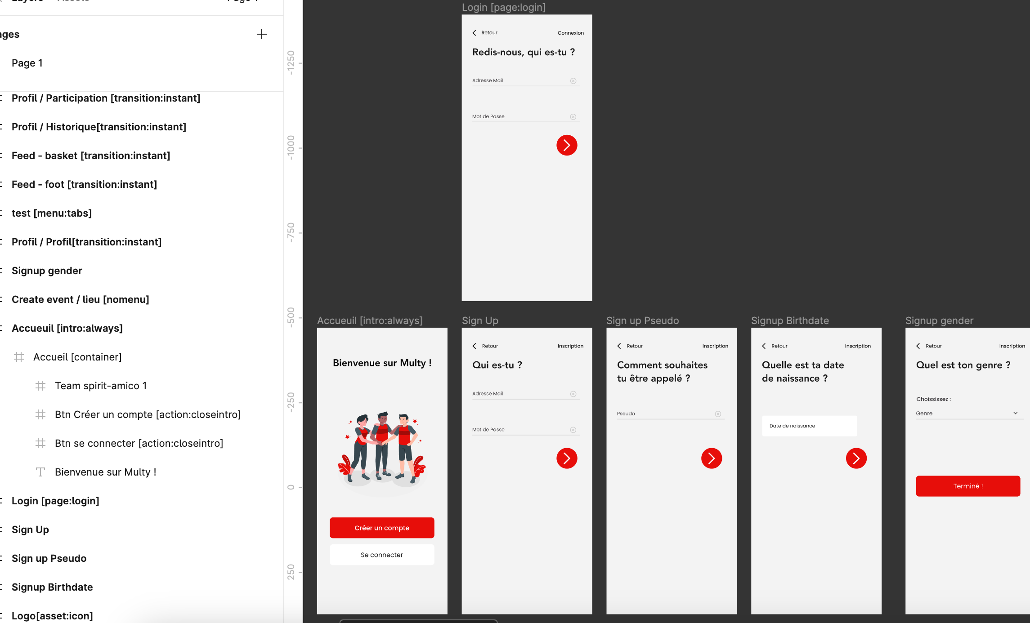This screenshot has height=623, width=1030.
Task: Click red arrow button in Signup Birthdate frame
Action: click(x=856, y=458)
